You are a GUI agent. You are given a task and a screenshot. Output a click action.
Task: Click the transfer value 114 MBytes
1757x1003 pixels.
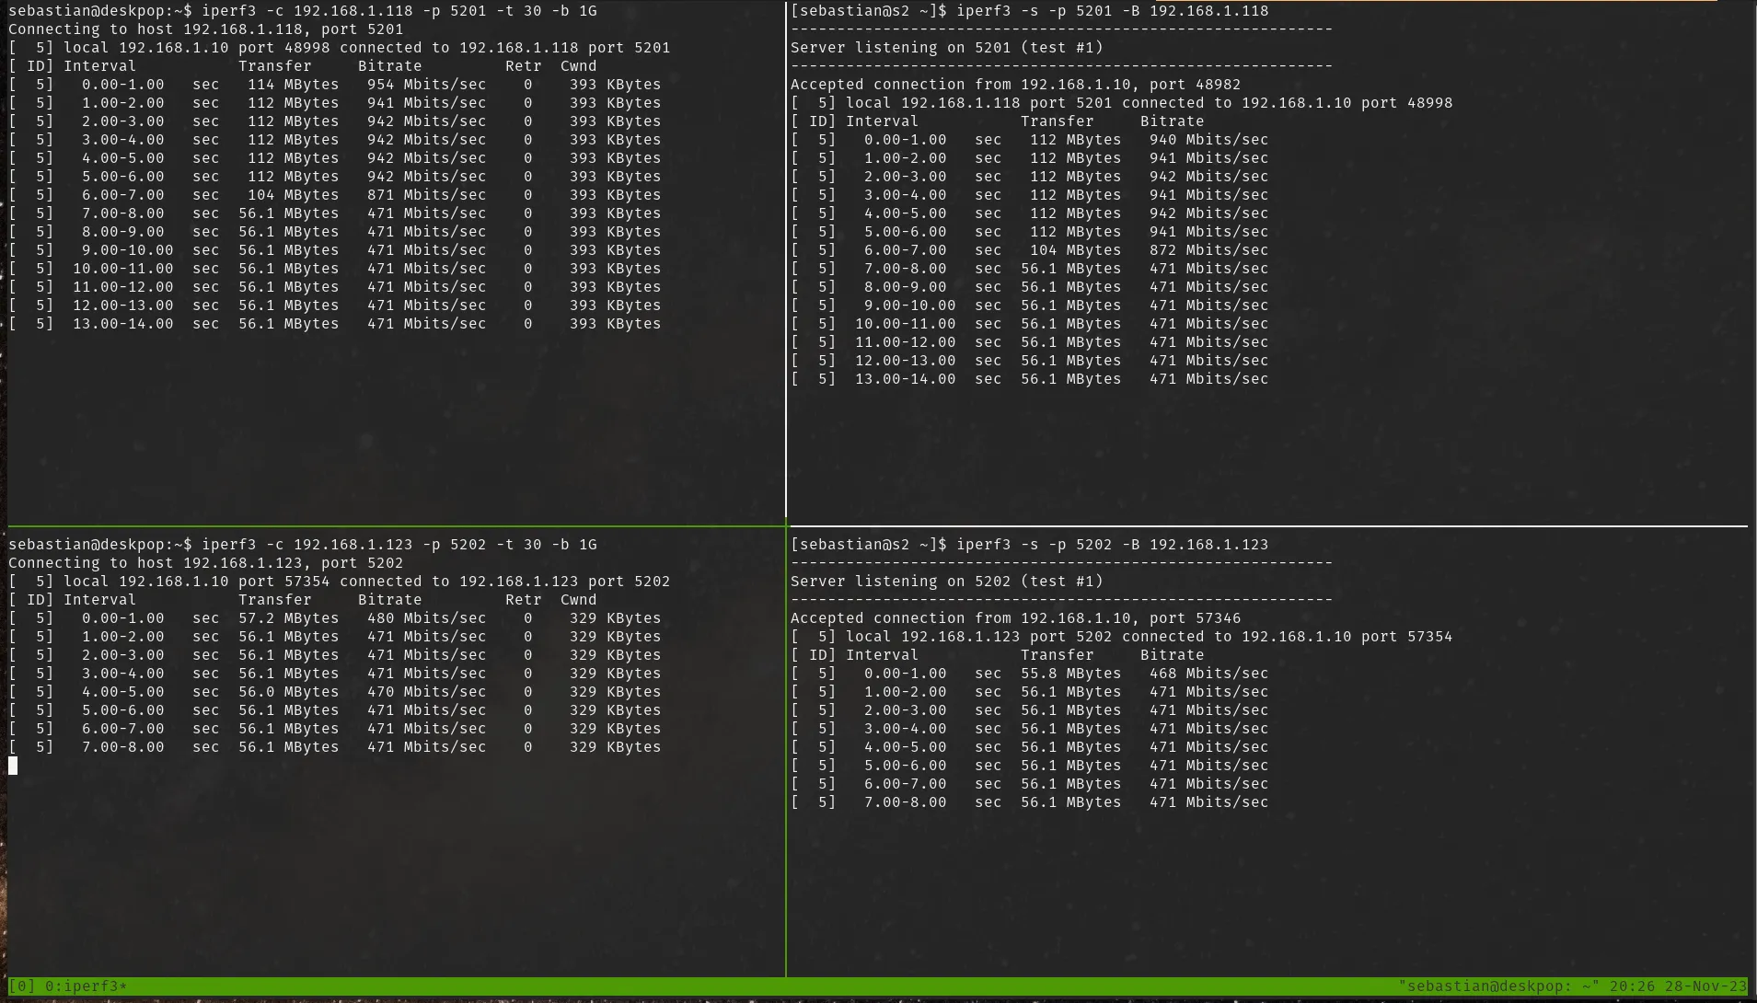[294, 85]
